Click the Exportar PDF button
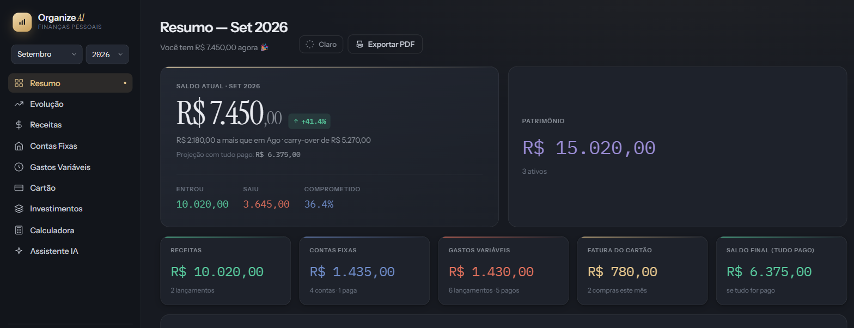854x328 pixels. pos(385,44)
